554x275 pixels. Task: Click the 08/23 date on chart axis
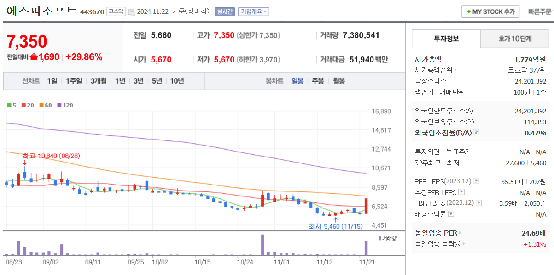pos(14,262)
